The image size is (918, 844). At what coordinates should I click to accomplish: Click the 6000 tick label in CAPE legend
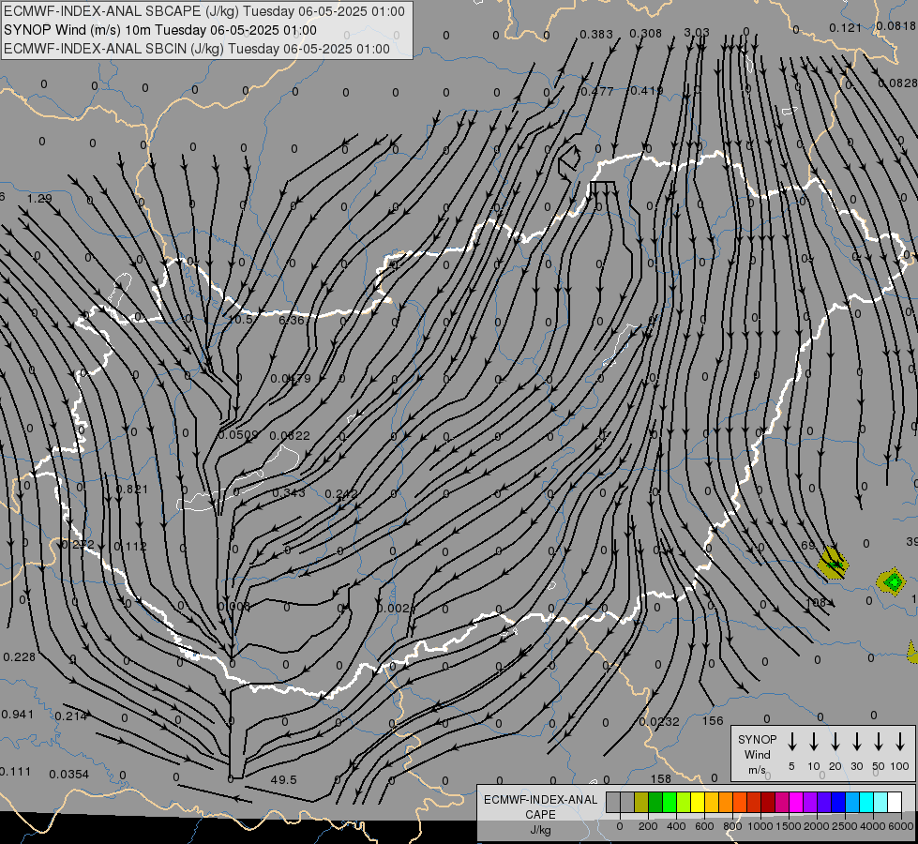pos(902,826)
